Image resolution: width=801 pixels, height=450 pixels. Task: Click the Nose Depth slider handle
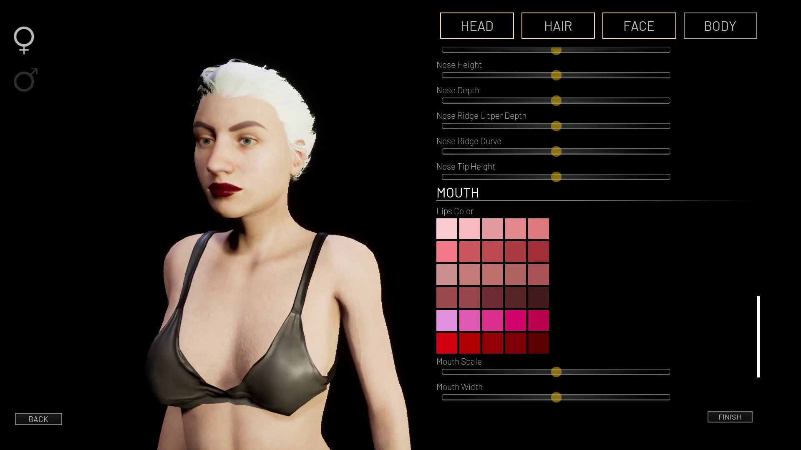[x=556, y=101]
